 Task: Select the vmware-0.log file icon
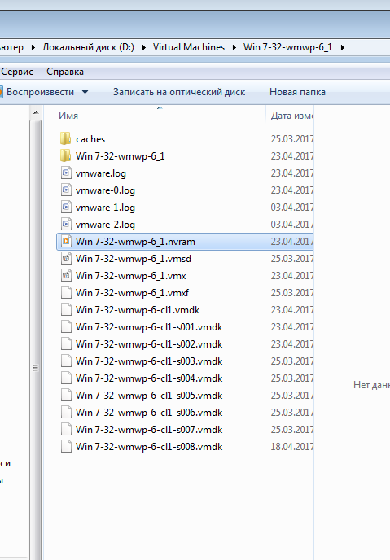tap(66, 190)
